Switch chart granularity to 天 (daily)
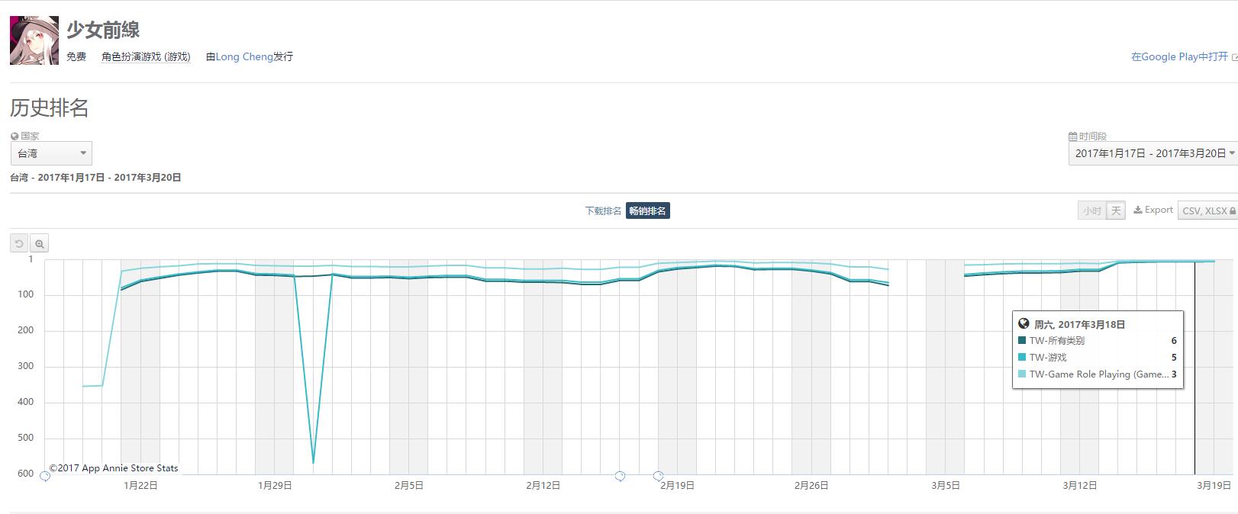Viewport: 1238px width, 514px height. (1116, 211)
